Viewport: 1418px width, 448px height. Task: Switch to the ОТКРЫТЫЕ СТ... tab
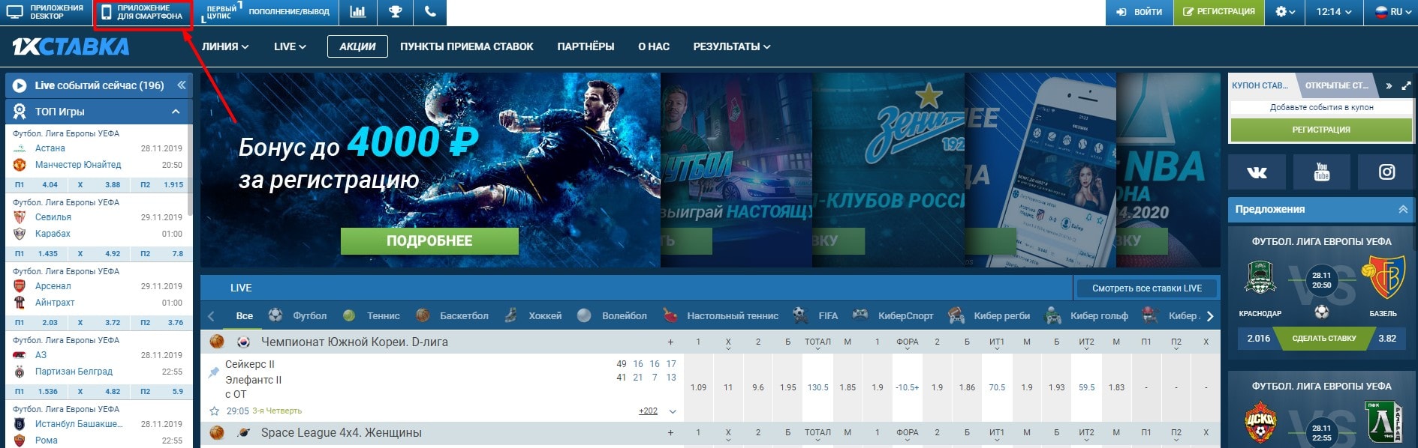click(1336, 85)
